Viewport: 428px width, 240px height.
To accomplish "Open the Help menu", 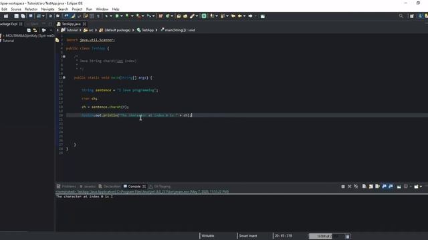I will [116, 9].
